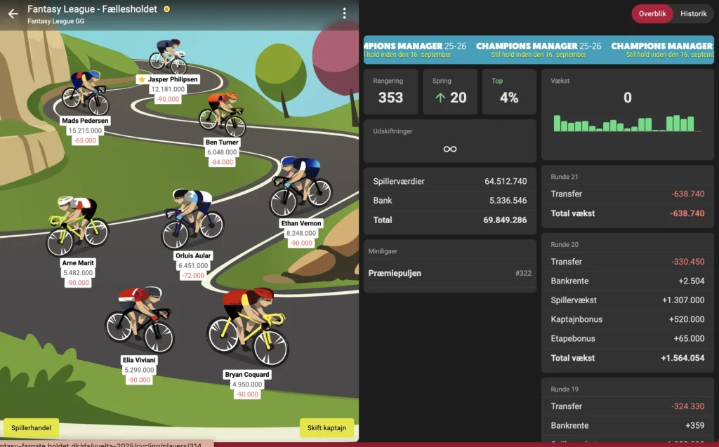Switch to the Historik tab
Screen dimensions: 719x447
693,14
